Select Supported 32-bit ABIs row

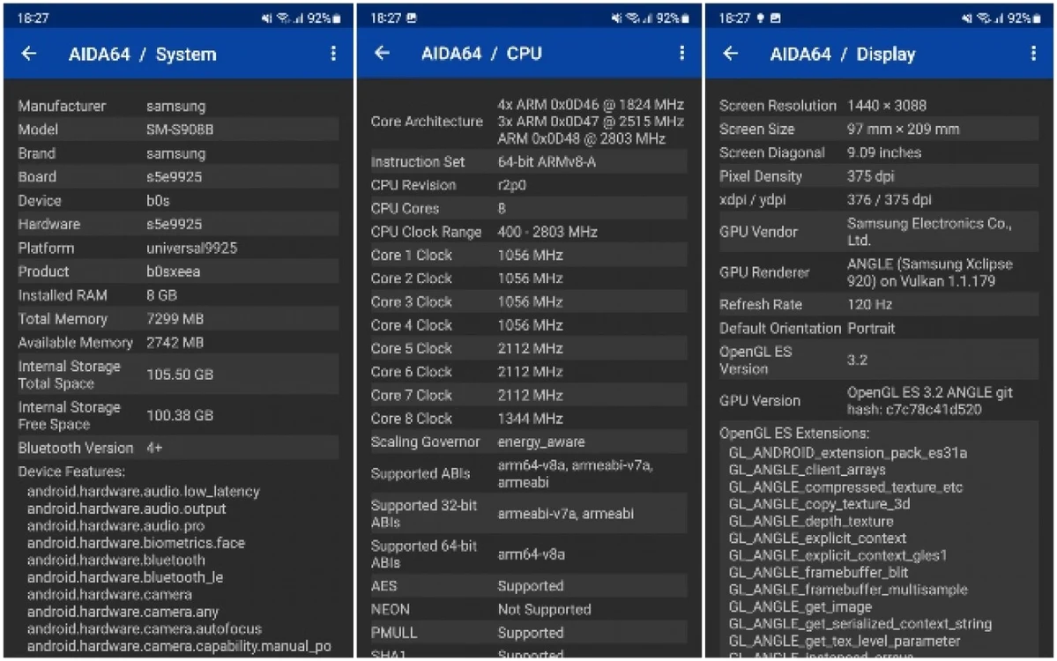(x=529, y=514)
